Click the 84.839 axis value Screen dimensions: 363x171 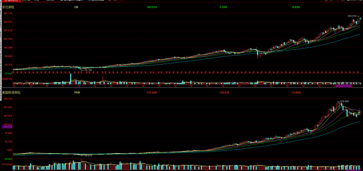(8, 56)
